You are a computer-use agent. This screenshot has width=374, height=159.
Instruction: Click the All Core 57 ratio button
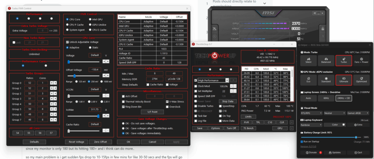tap(51, 133)
